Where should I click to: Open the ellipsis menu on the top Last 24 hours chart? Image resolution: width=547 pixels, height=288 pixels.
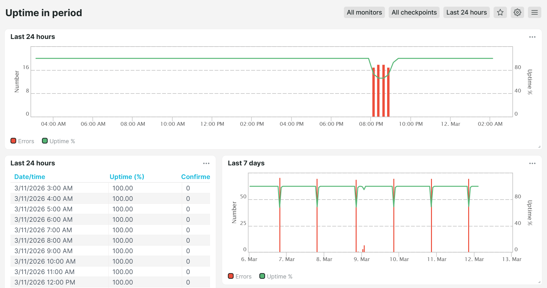coord(532,37)
